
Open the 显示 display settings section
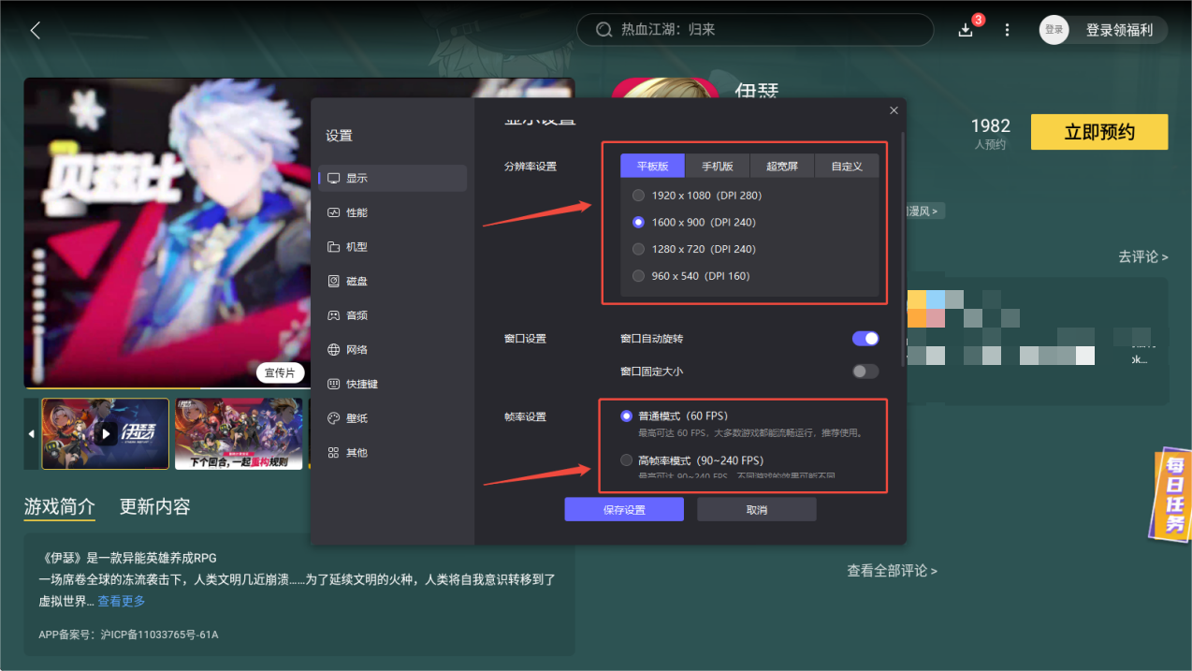tap(393, 178)
